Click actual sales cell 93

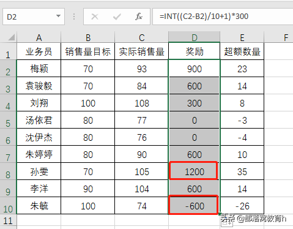tap(142, 69)
